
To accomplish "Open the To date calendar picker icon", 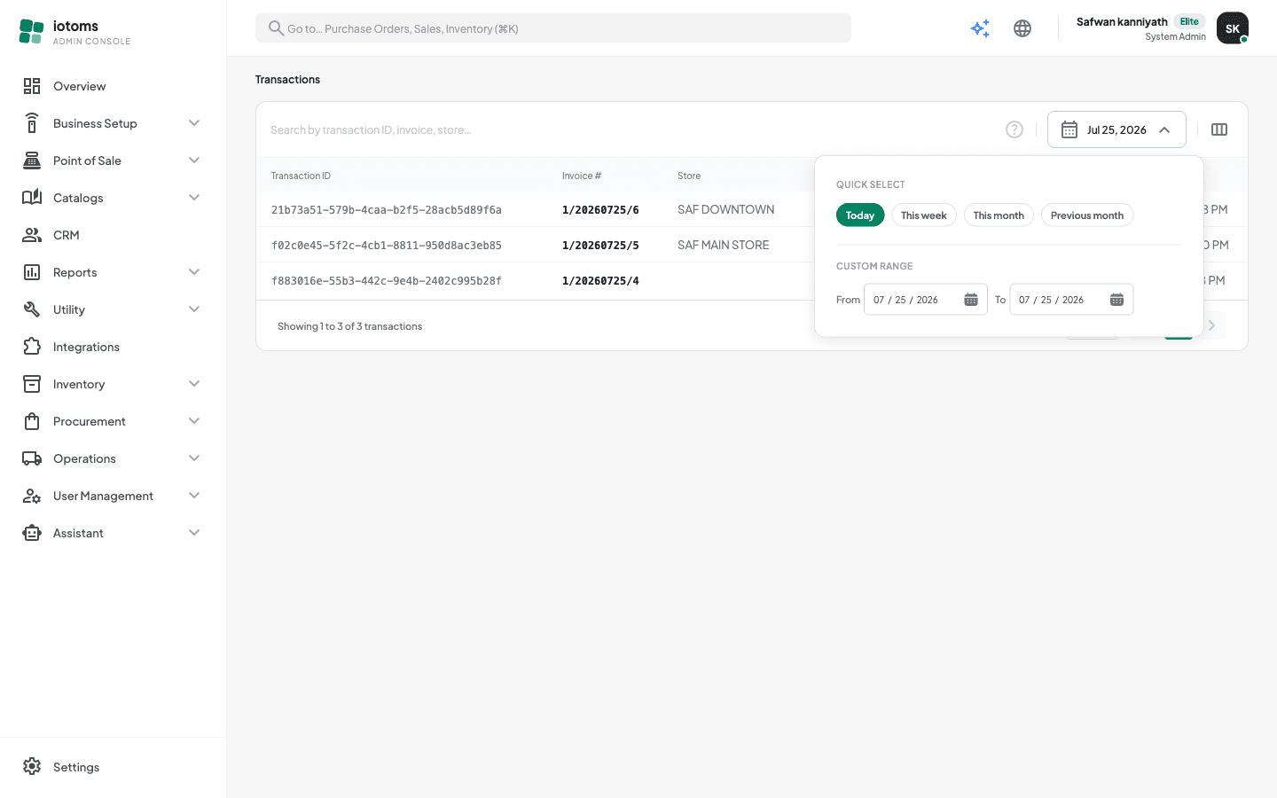I will point(1116,300).
